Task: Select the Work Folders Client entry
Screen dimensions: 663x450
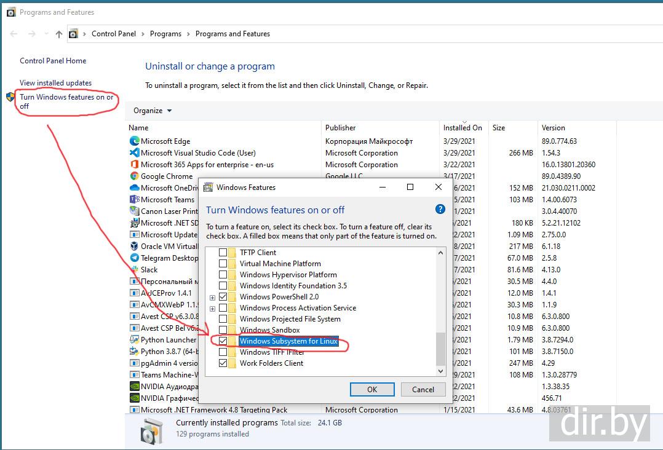Action: click(271, 363)
